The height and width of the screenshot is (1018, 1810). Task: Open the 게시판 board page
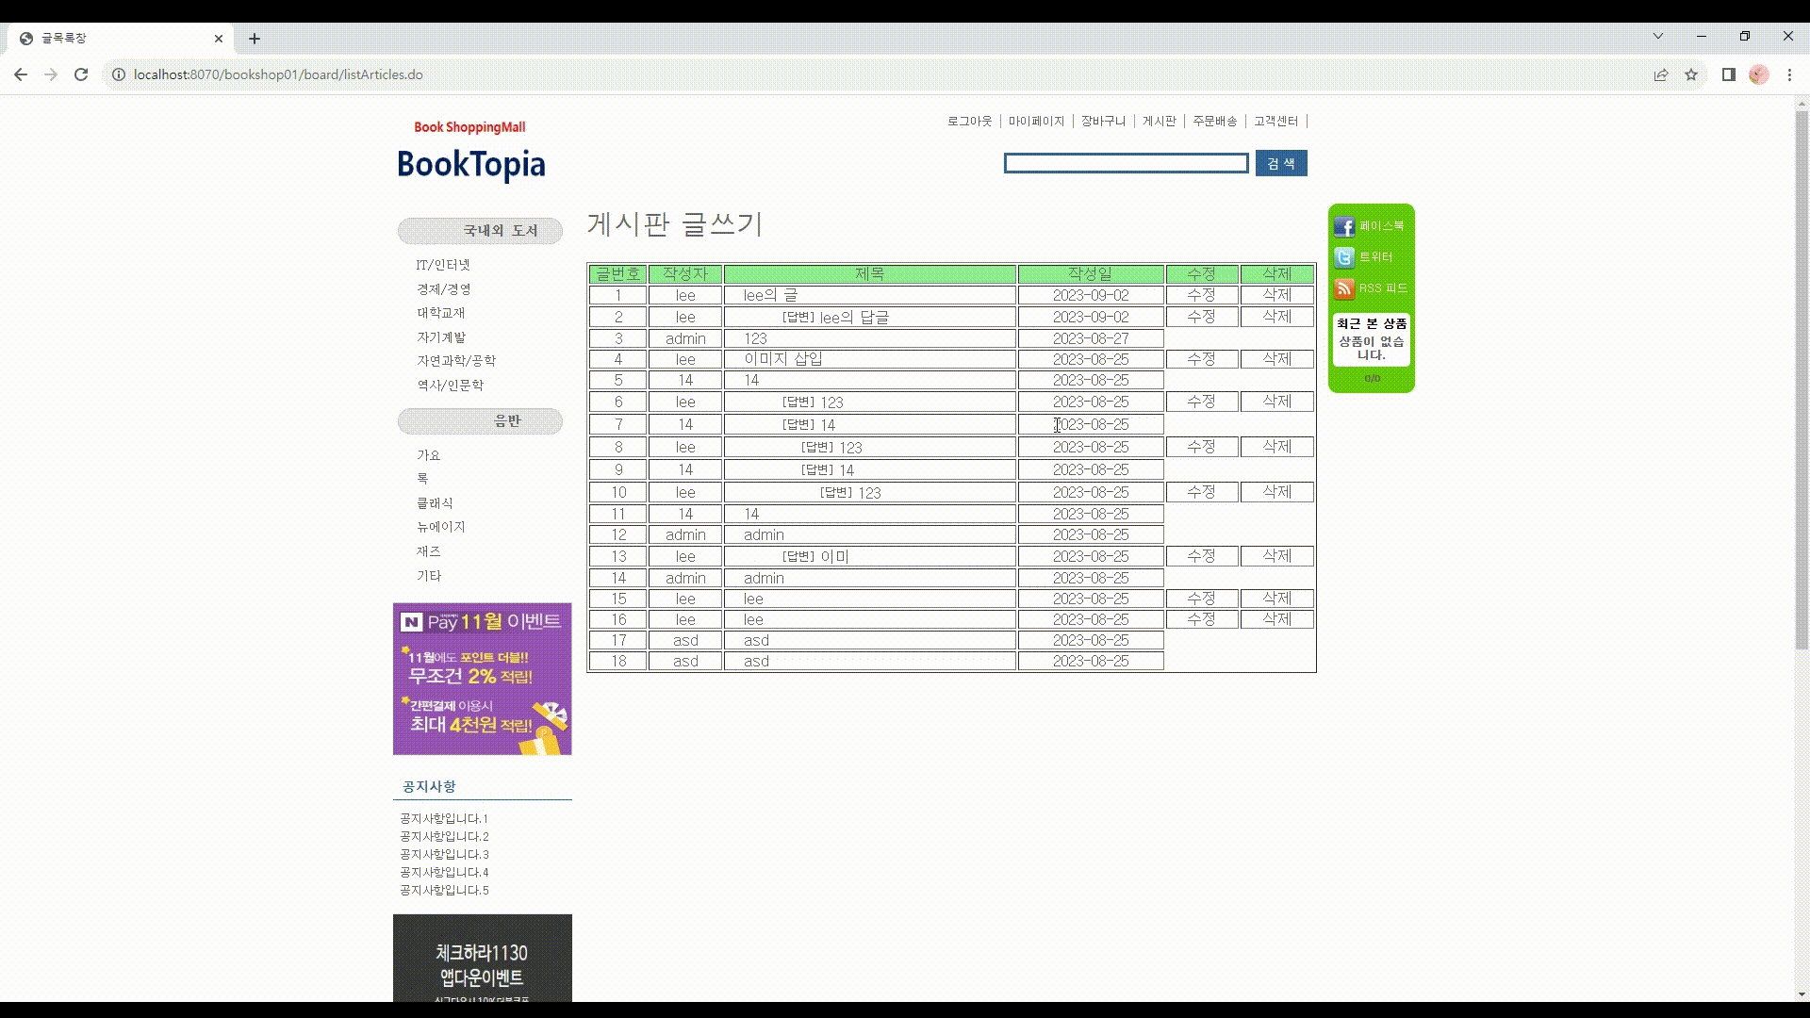click(x=1159, y=121)
